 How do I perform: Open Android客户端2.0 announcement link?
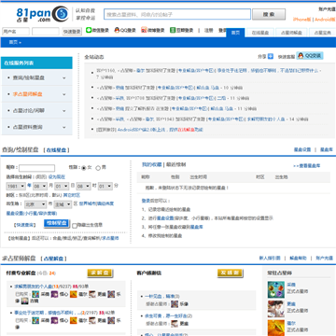coord(161,130)
